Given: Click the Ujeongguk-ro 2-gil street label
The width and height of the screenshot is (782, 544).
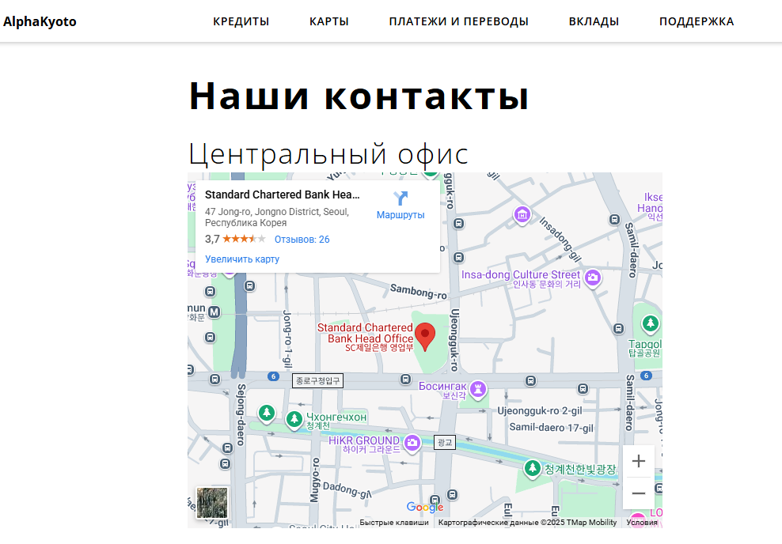Looking at the screenshot, I should tap(540, 411).
